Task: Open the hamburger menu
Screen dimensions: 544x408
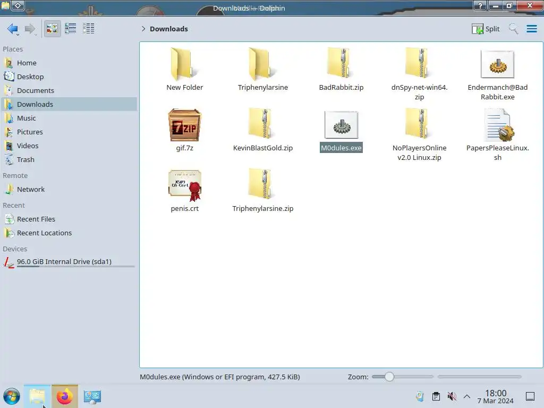Action: pos(531,29)
